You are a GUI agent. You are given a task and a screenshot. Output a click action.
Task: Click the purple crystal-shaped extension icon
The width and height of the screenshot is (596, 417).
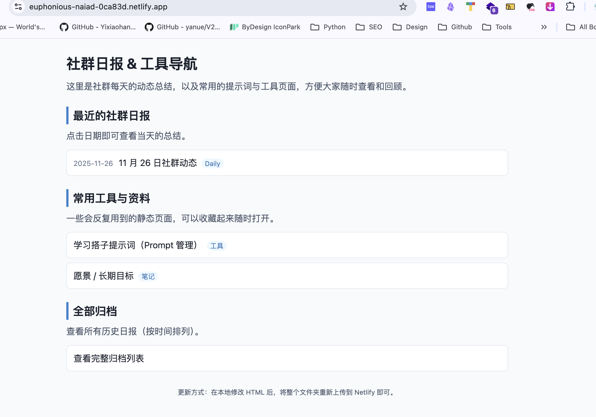pyautogui.click(x=450, y=7)
